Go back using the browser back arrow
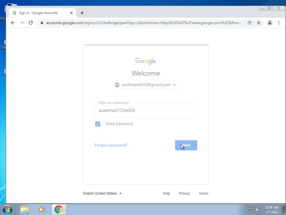The width and height of the screenshot is (286, 215). pyautogui.click(x=13, y=23)
